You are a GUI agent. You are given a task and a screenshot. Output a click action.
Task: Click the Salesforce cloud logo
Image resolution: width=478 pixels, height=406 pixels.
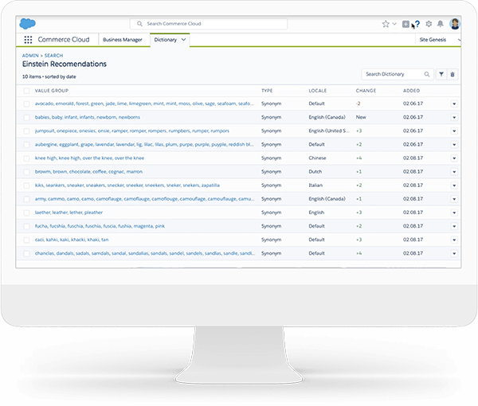(27, 23)
